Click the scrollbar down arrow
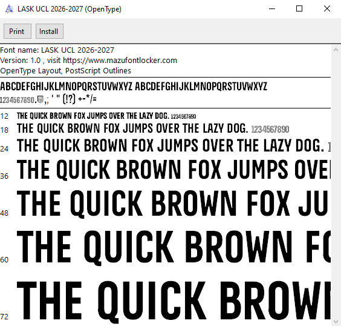Viewport: 341px width, 326px height. (336, 321)
